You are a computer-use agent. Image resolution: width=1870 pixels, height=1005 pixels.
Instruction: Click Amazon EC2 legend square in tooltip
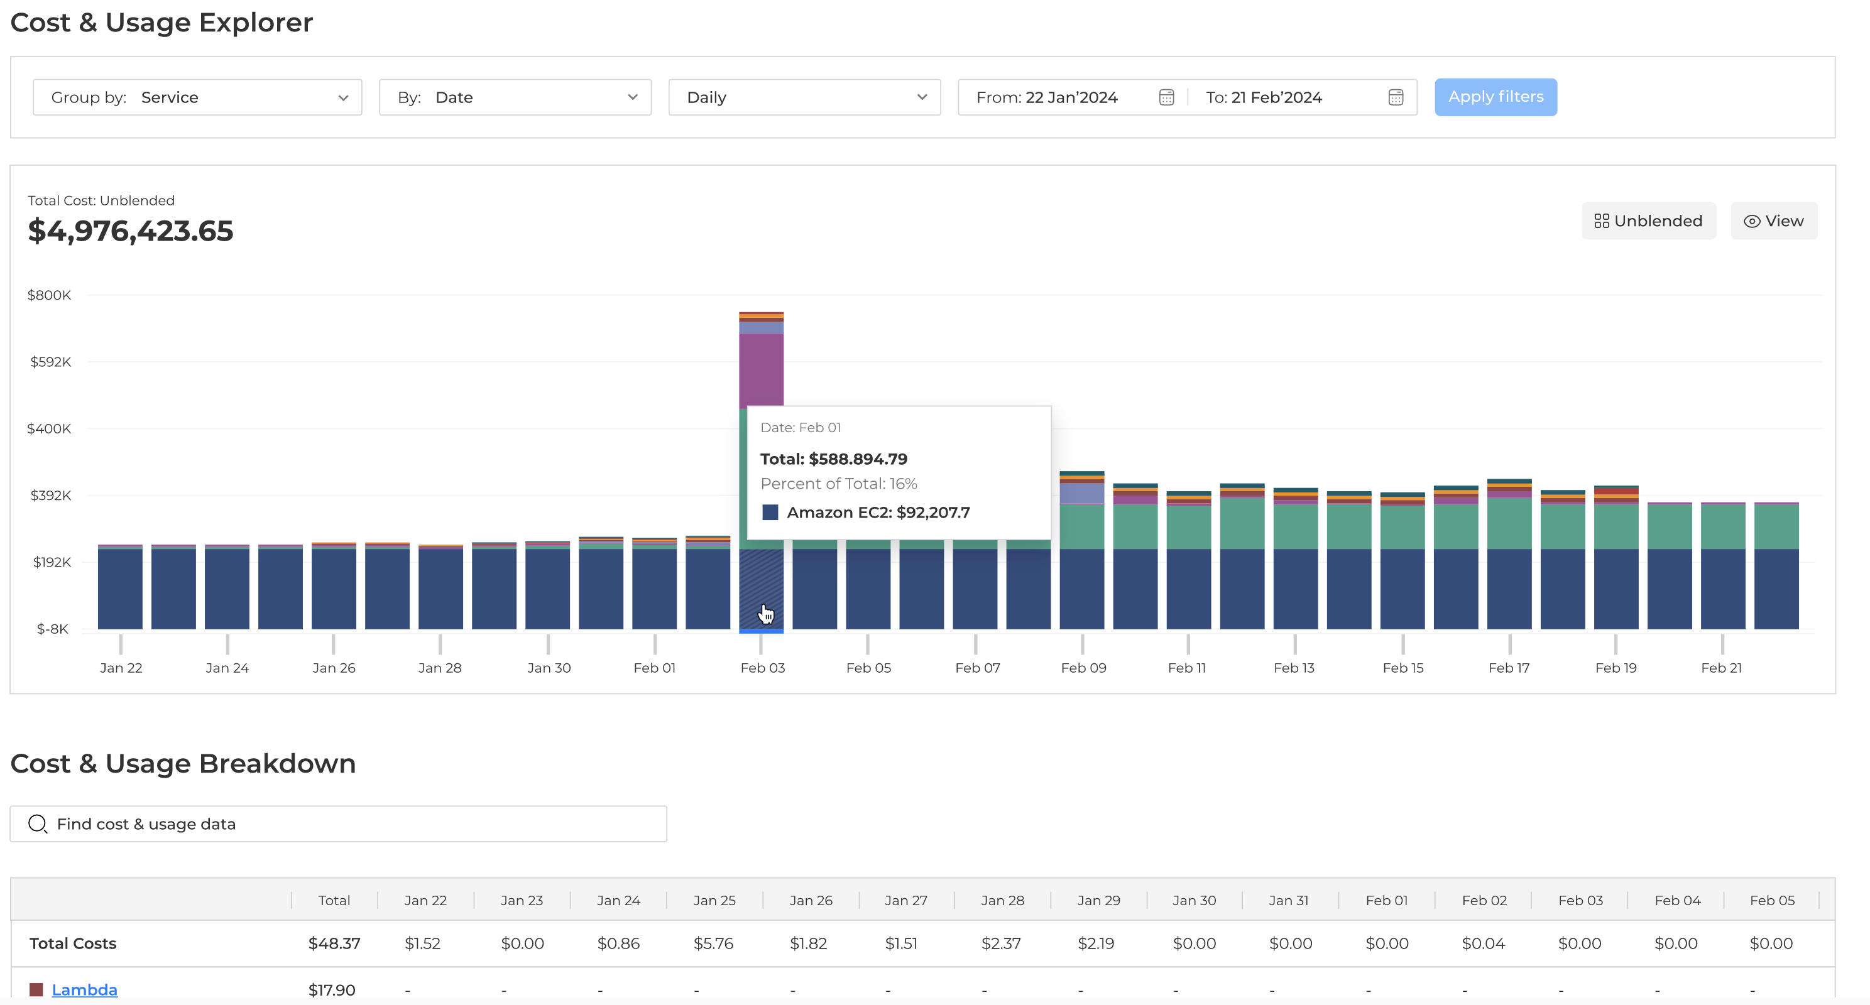coord(770,513)
